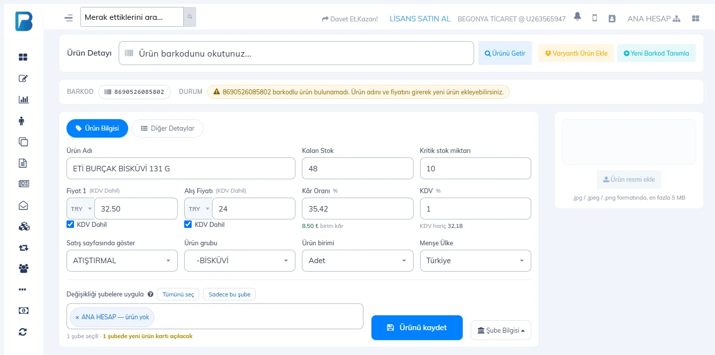Click the Ürünü Getir button
This screenshot has width=715, height=355.
[505, 53]
